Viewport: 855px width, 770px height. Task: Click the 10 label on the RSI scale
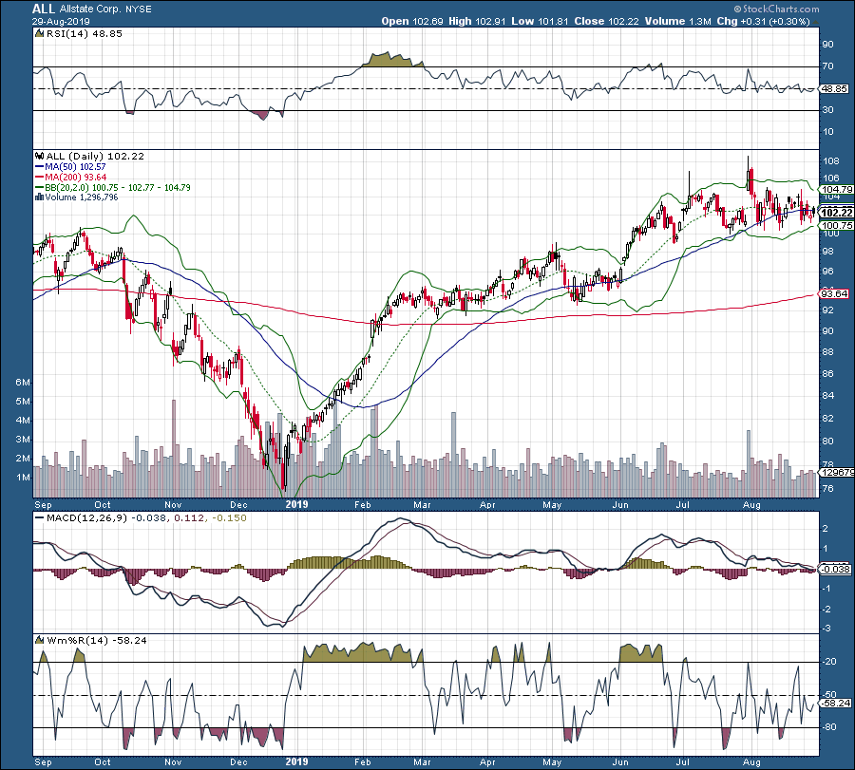[x=827, y=131]
